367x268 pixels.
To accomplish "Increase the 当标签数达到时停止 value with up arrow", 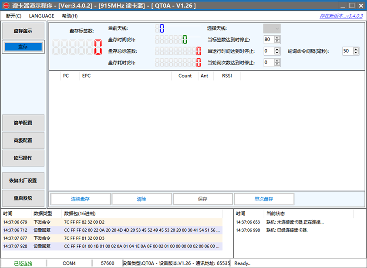I will click(x=278, y=37).
